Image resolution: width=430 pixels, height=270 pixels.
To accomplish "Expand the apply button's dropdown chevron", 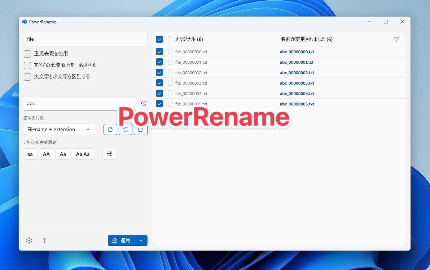I will [x=141, y=240].
